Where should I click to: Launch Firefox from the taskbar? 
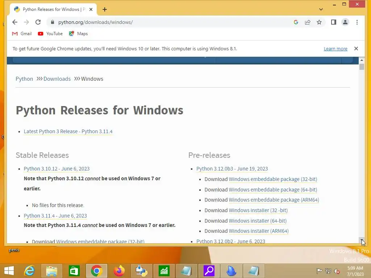119,271
